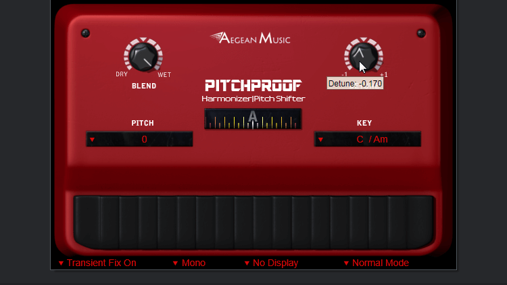507x285 pixels.
Task: Click the Detune: -0.170 tooltip
Action: tap(356, 84)
